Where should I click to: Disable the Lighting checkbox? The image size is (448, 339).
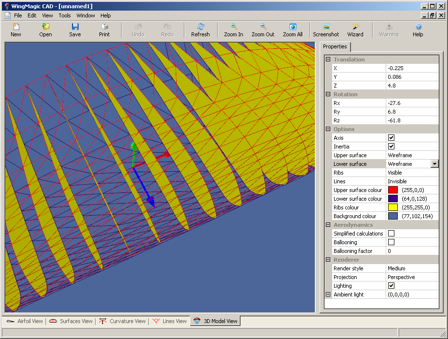pyautogui.click(x=391, y=286)
